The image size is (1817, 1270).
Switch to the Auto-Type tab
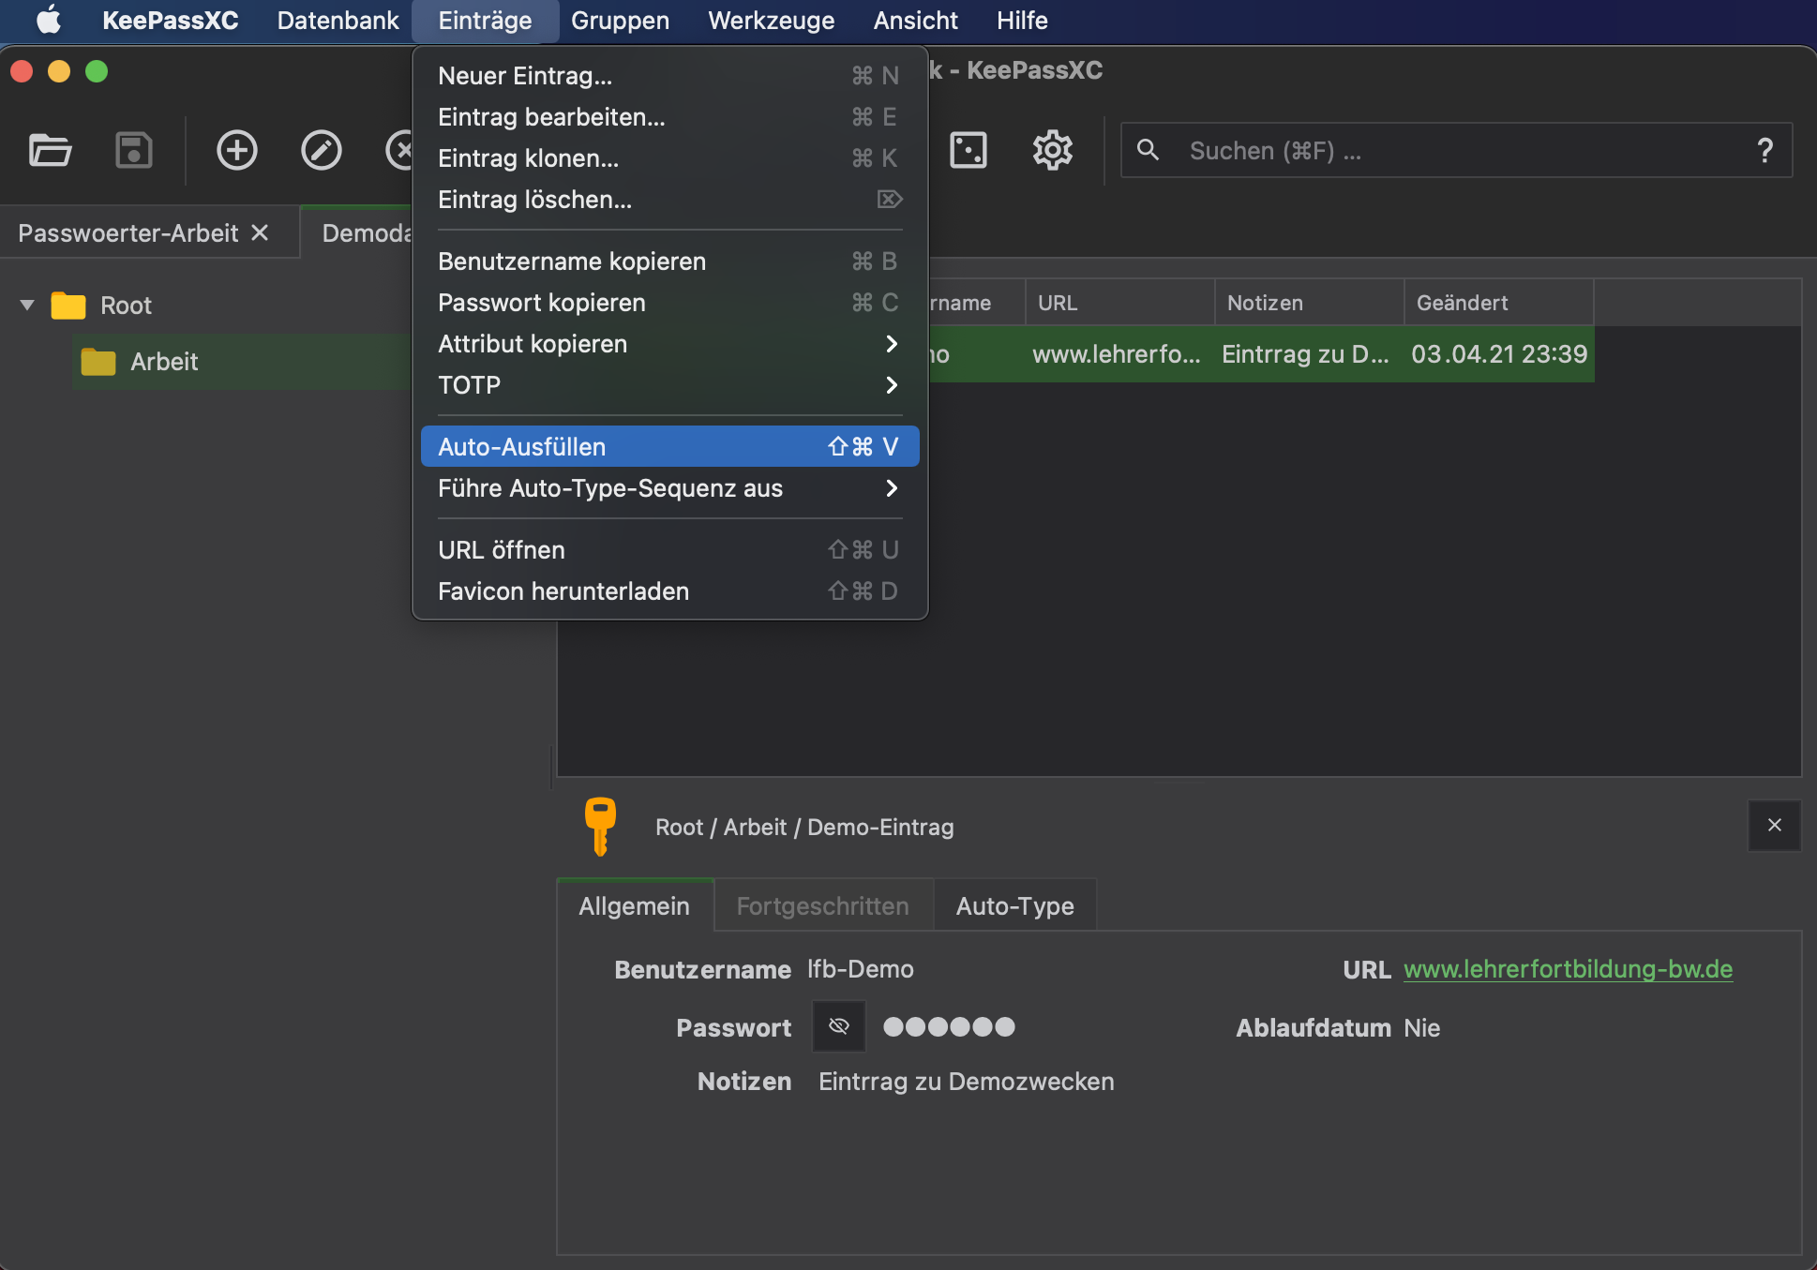click(x=1014, y=905)
